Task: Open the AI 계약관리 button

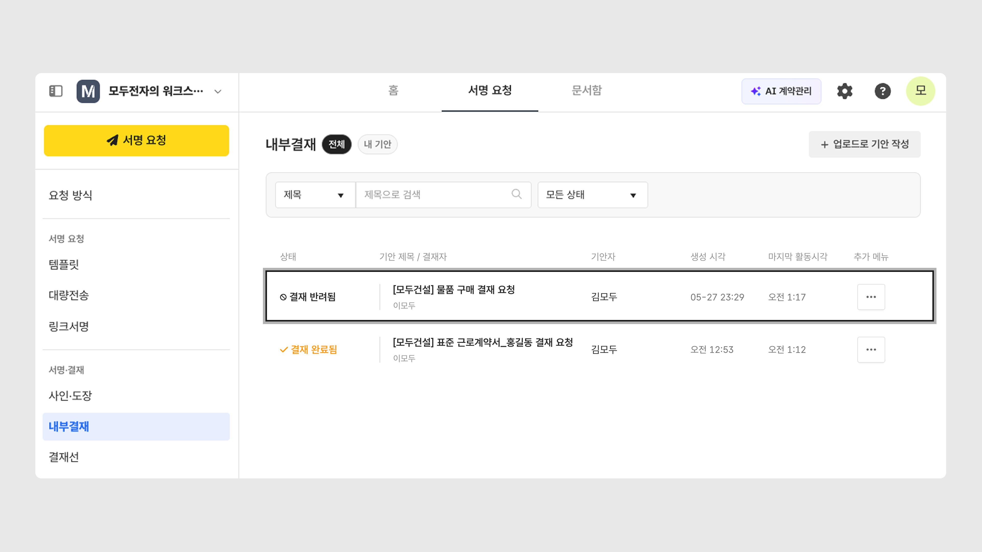Action: [781, 91]
